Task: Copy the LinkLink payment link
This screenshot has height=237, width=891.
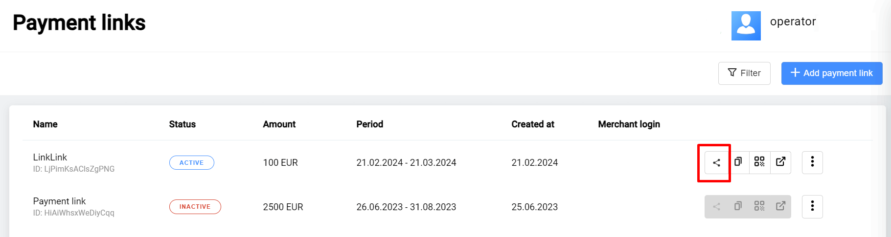Action: tap(738, 162)
